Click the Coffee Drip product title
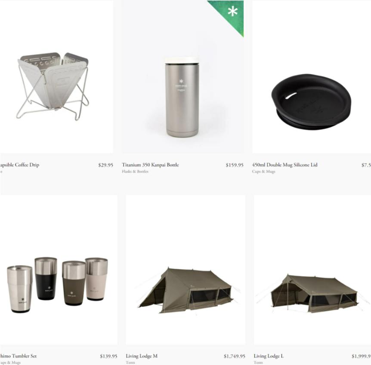 (20, 165)
